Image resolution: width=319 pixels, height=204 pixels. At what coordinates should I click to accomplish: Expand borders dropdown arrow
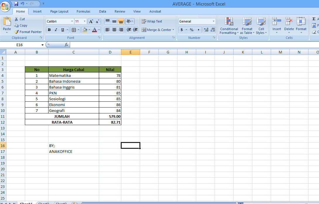(x=79, y=30)
